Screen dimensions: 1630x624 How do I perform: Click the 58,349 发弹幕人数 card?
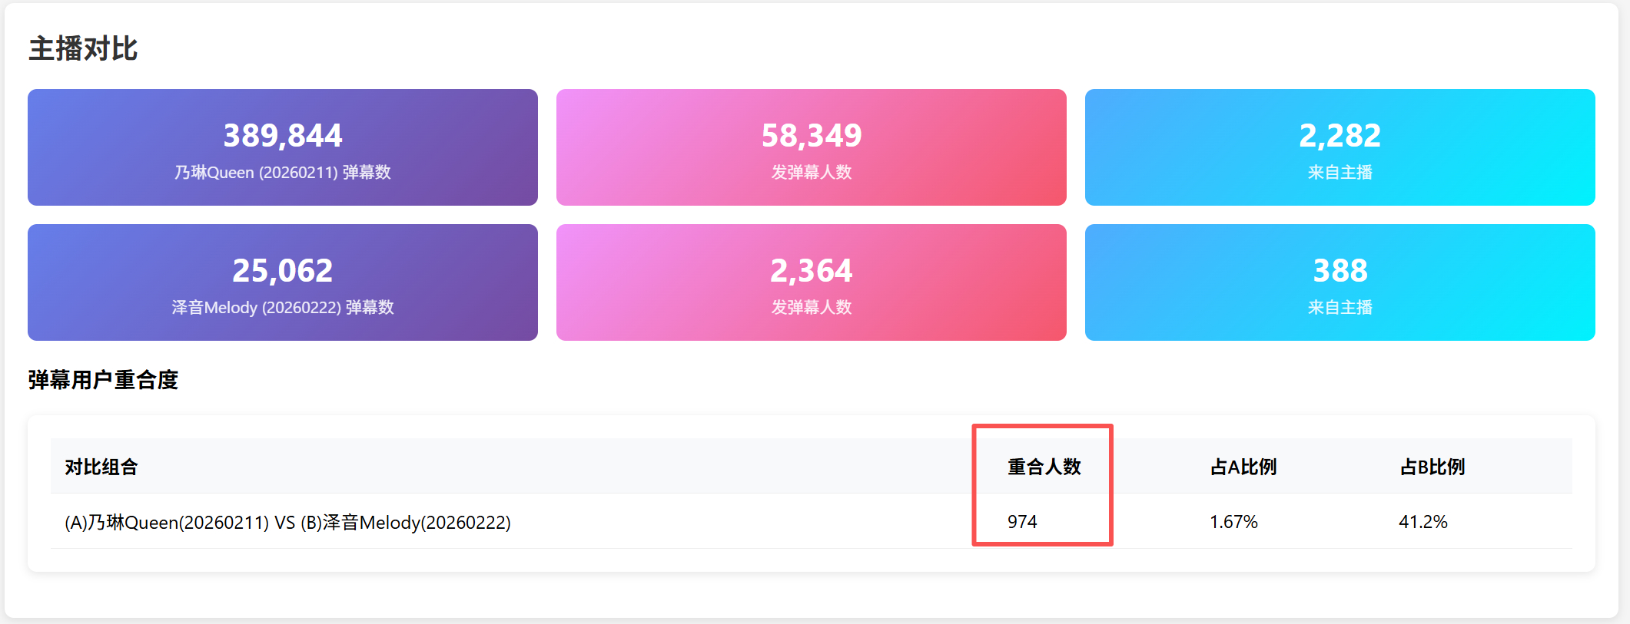[811, 147]
